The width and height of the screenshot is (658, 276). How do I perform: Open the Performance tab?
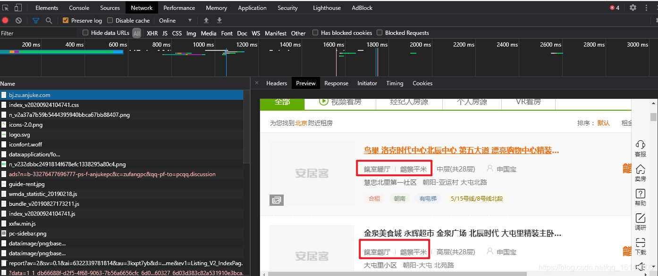click(179, 8)
